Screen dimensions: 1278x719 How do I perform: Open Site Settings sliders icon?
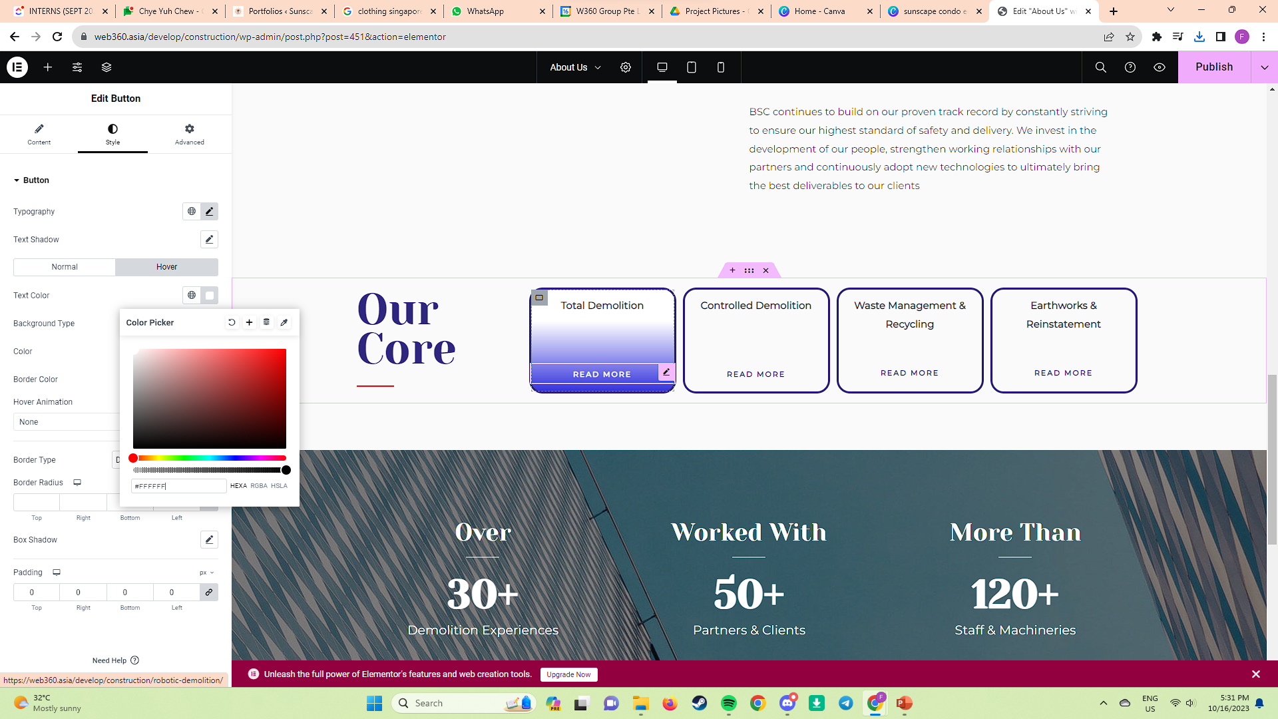(77, 67)
